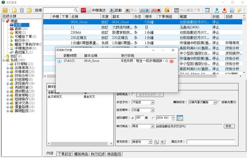
Task: Click the lightning bolt icon in toolbar
Action: [239, 10]
